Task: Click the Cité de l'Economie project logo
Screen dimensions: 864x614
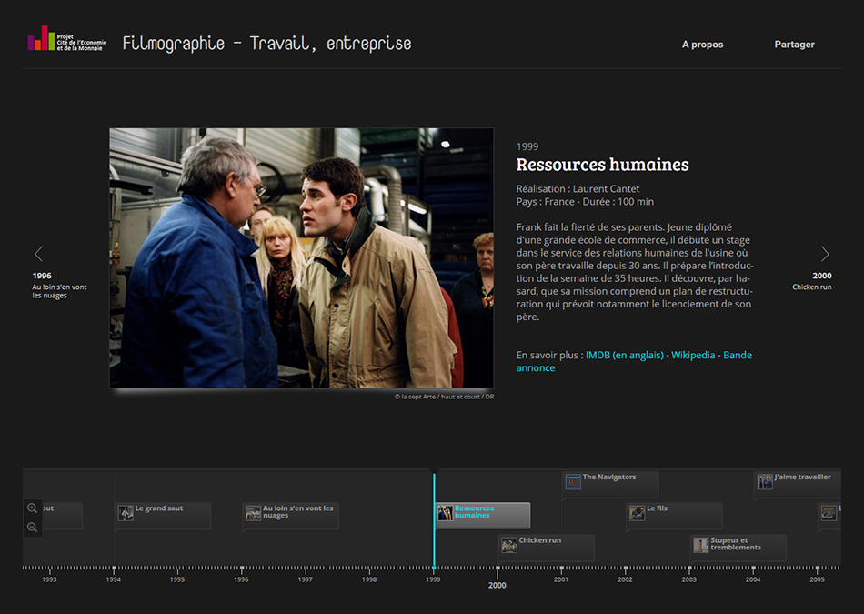Action: tap(66, 38)
